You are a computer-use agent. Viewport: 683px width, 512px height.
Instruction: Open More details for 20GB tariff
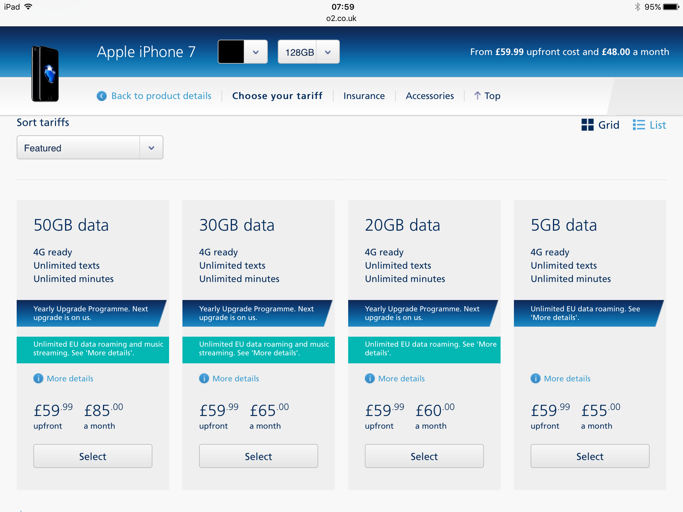coord(395,378)
